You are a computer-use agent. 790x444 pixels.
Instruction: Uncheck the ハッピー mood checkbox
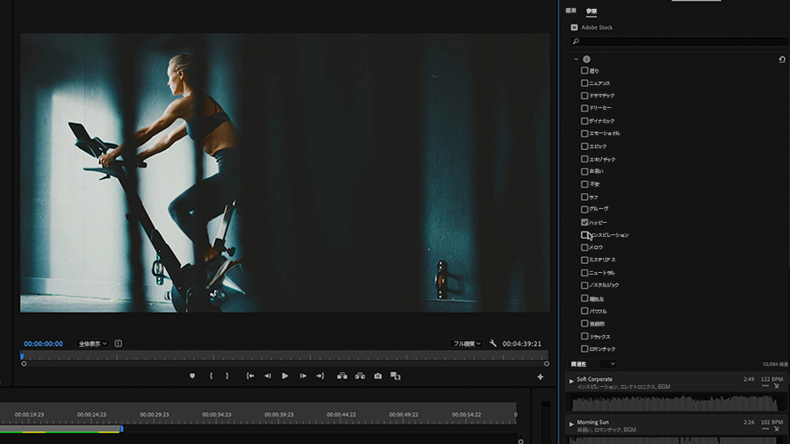pos(585,222)
